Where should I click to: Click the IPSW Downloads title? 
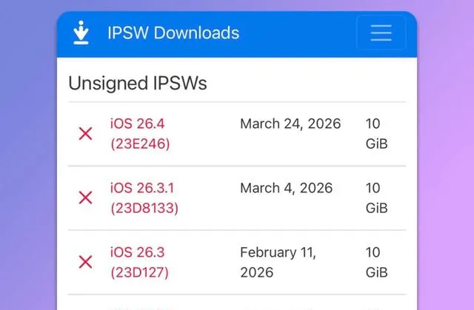[173, 33]
